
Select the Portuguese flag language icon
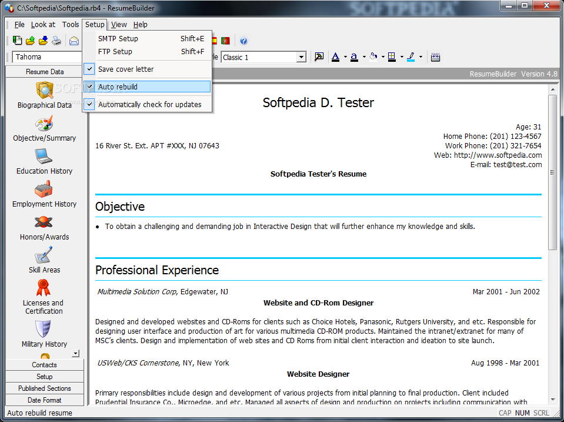[x=225, y=41]
